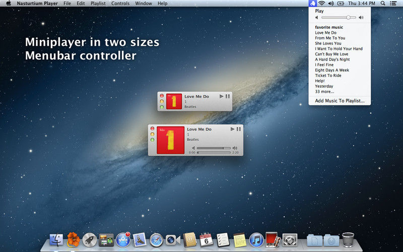Launch Nasturtium Player orange flower Dock icon
The width and height of the screenshot is (403, 252).
(x=73, y=240)
